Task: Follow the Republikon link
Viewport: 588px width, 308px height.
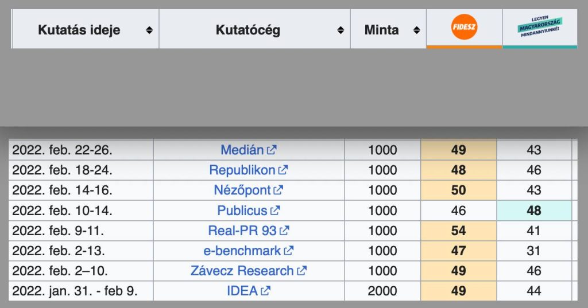Action: pos(242,170)
